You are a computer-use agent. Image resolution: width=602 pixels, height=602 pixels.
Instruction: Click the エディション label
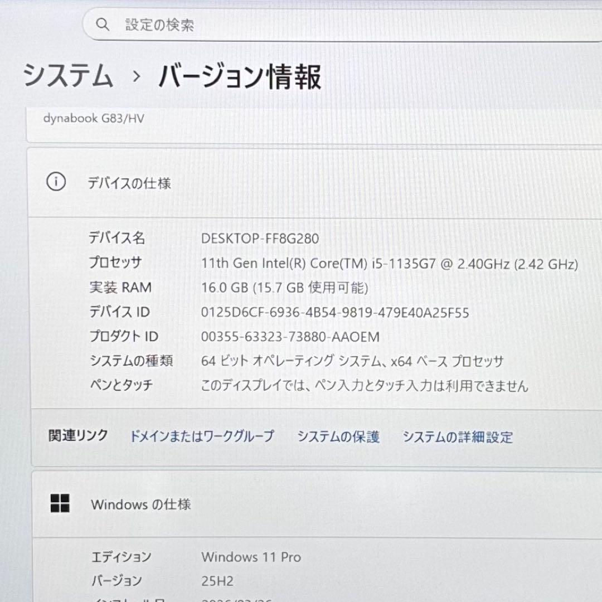click(122, 557)
